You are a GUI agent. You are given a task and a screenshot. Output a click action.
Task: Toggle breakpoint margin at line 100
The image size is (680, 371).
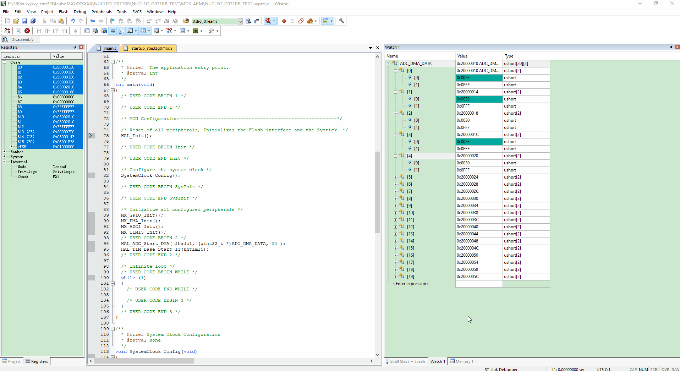click(x=92, y=278)
